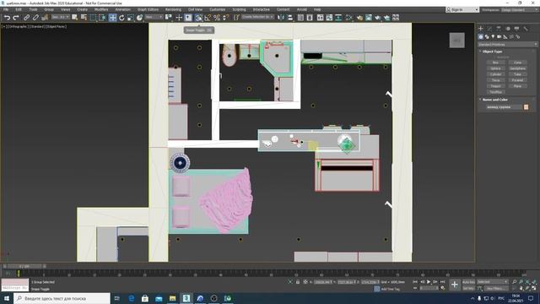Image resolution: width=540 pixels, height=304 pixels.
Task: Open the Workspaces dropdown
Action: tap(520, 9)
